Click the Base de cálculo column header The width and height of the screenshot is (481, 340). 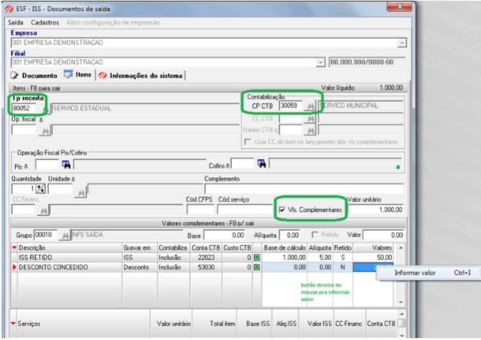click(285, 248)
